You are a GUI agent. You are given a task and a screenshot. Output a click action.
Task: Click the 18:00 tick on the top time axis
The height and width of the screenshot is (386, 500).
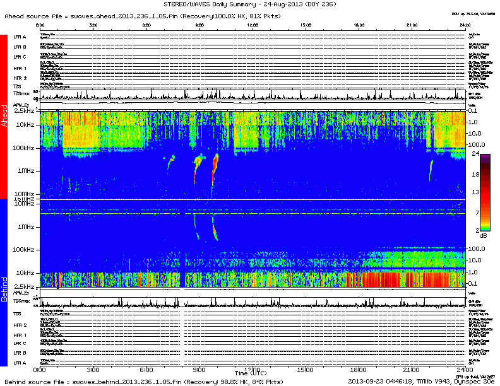360,26
